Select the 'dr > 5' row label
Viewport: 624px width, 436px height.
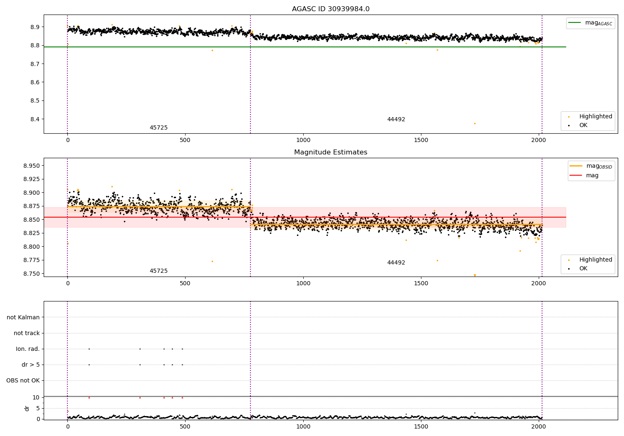[31, 365]
